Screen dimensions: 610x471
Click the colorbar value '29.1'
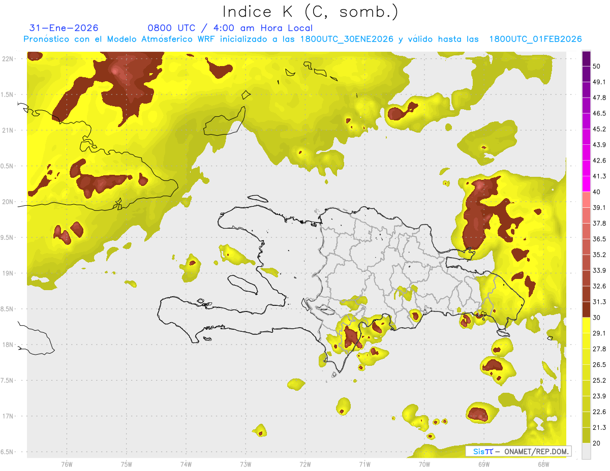point(599,333)
